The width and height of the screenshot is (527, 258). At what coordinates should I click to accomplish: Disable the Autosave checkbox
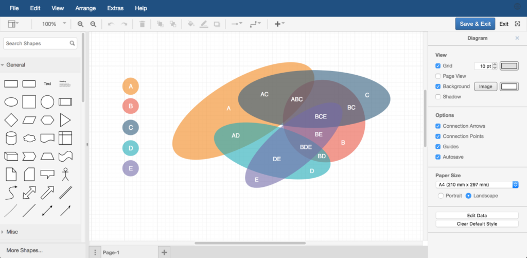(438, 157)
